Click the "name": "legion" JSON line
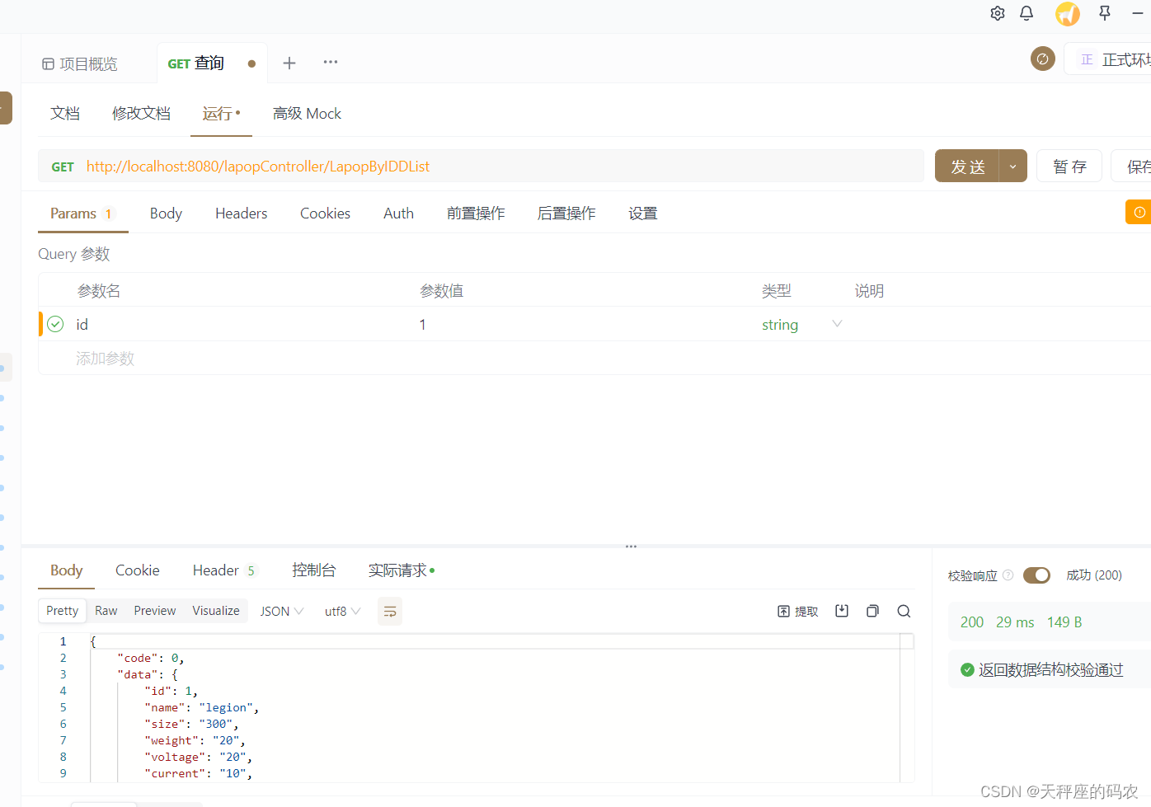Screen dimensions: 1151x807 point(202,707)
